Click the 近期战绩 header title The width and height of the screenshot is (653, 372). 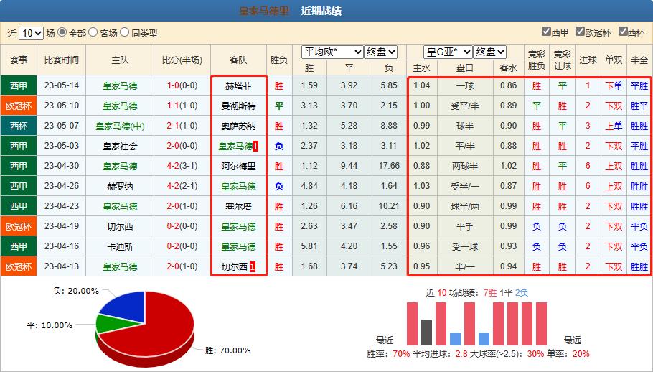click(x=321, y=11)
